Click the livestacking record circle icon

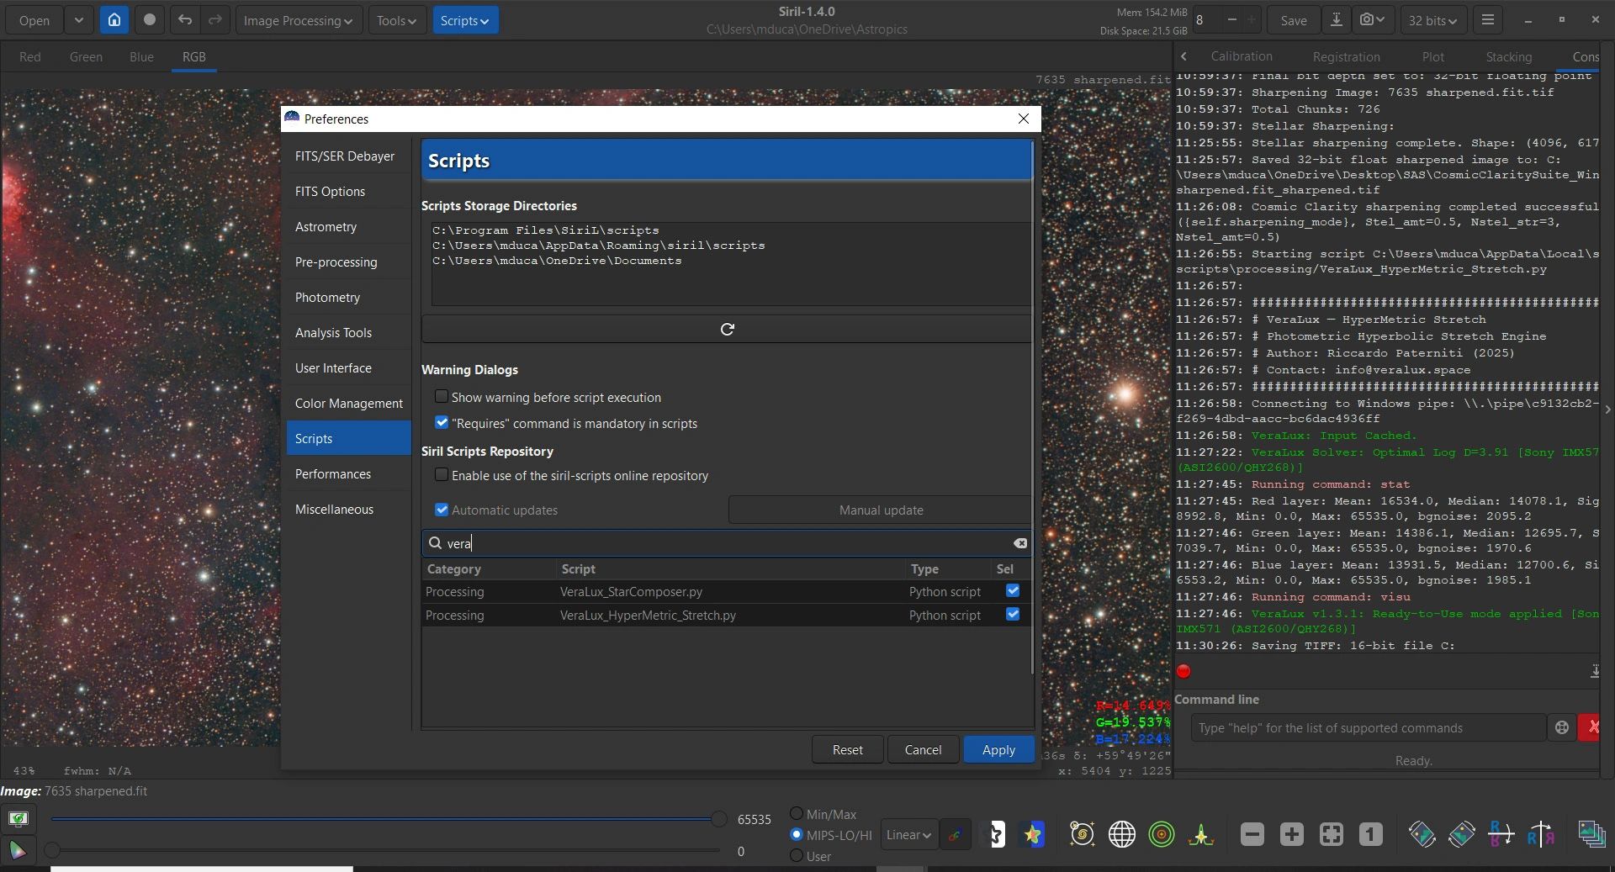tap(150, 20)
